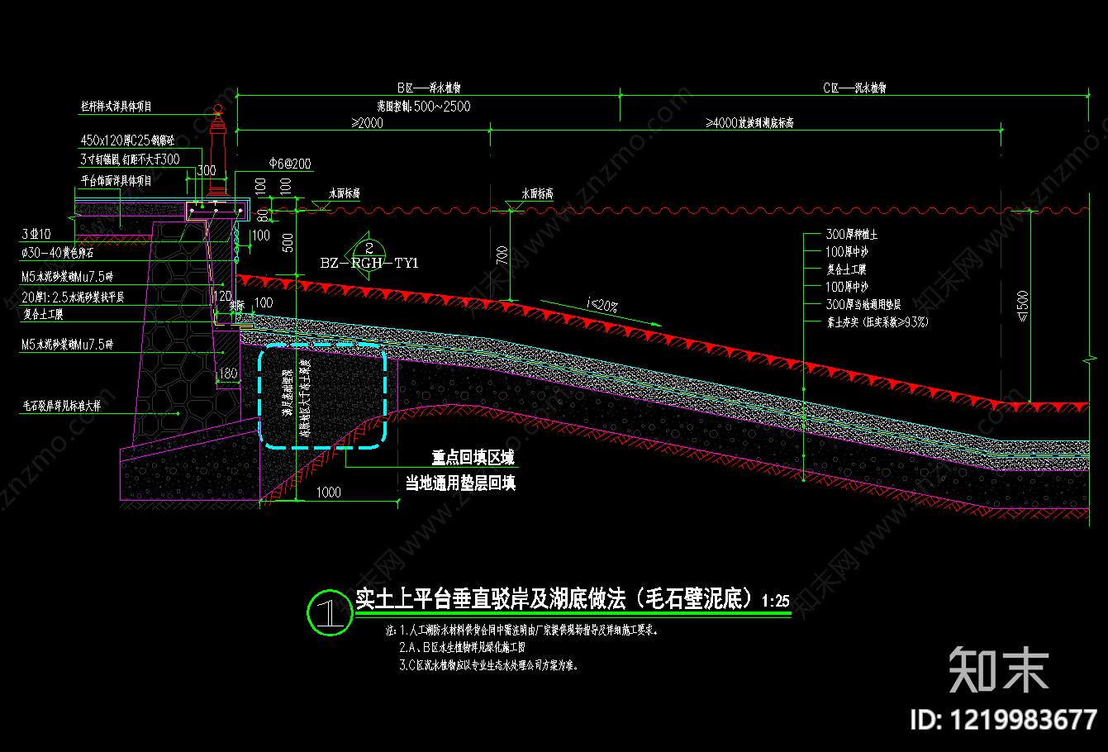Select the 'i≤20%' slope label
The height and width of the screenshot is (752, 1108).
point(602,305)
